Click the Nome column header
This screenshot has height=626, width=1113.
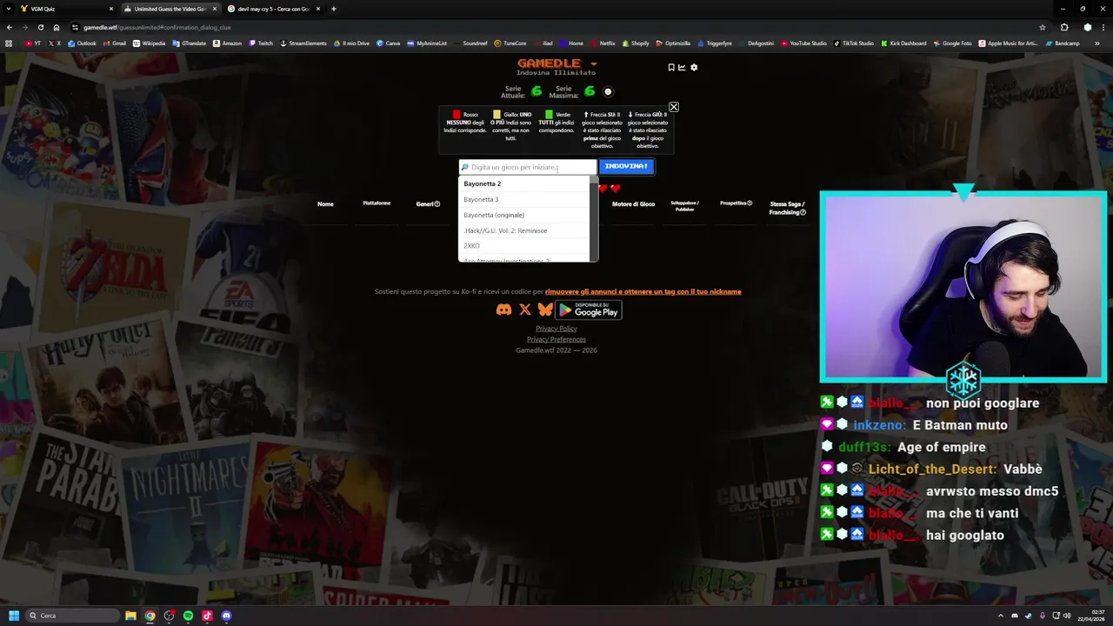pos(325,204)
